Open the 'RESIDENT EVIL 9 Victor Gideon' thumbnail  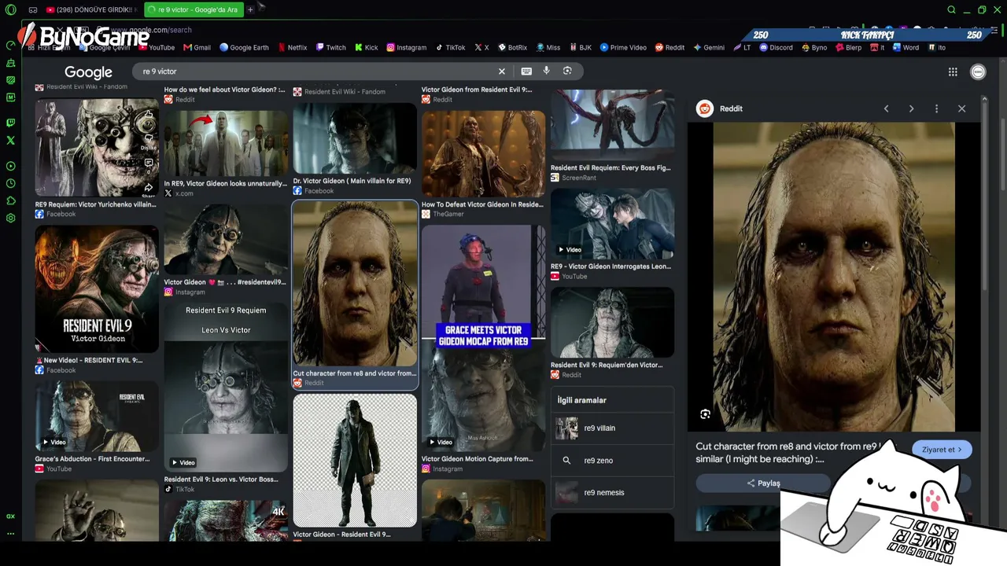(x=97, y=289)
